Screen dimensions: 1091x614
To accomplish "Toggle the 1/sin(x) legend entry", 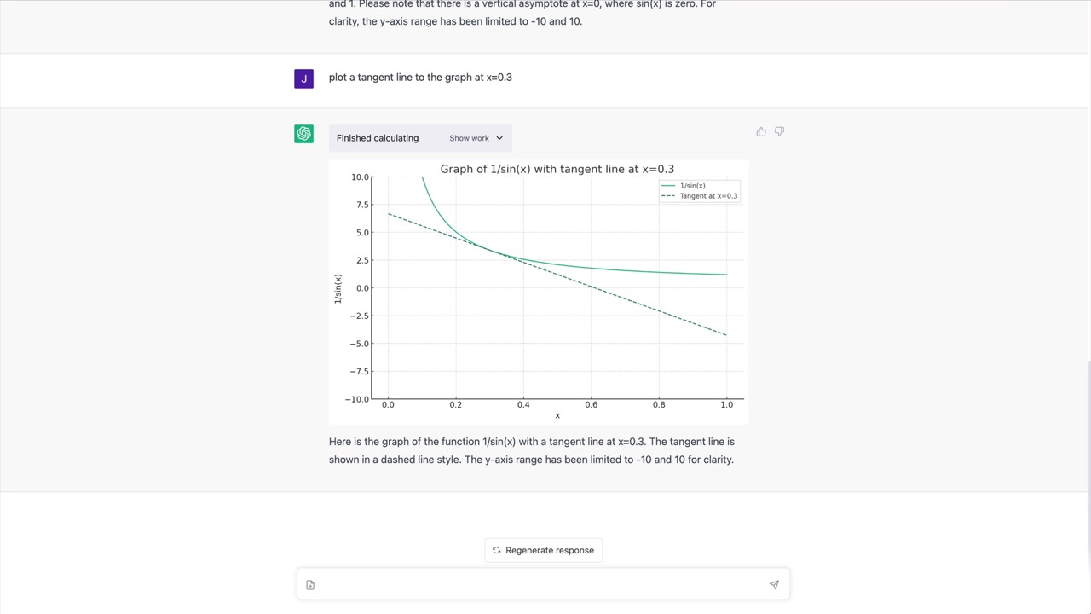I will click(x=692, y=185).
